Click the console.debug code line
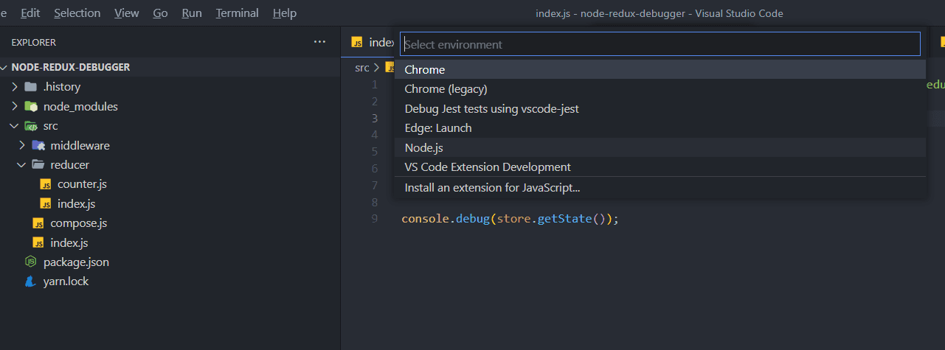This screenshot has height=350, width=945. (510, 219)
